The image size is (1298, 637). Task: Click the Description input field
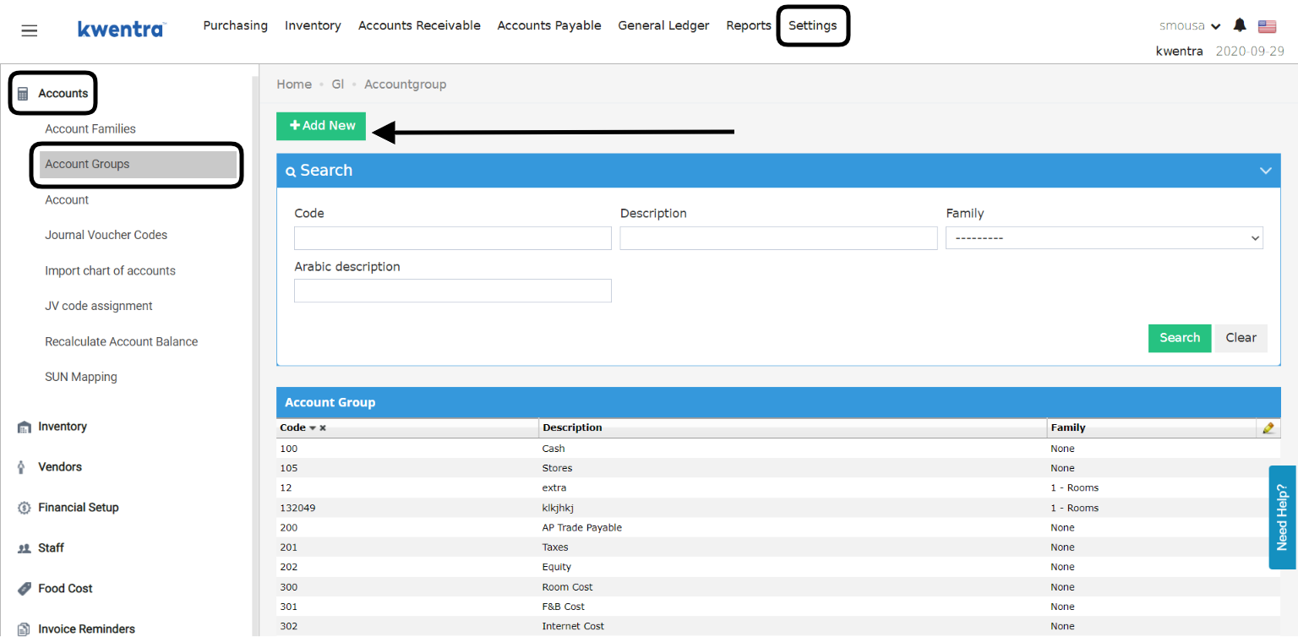click(778, 238)
